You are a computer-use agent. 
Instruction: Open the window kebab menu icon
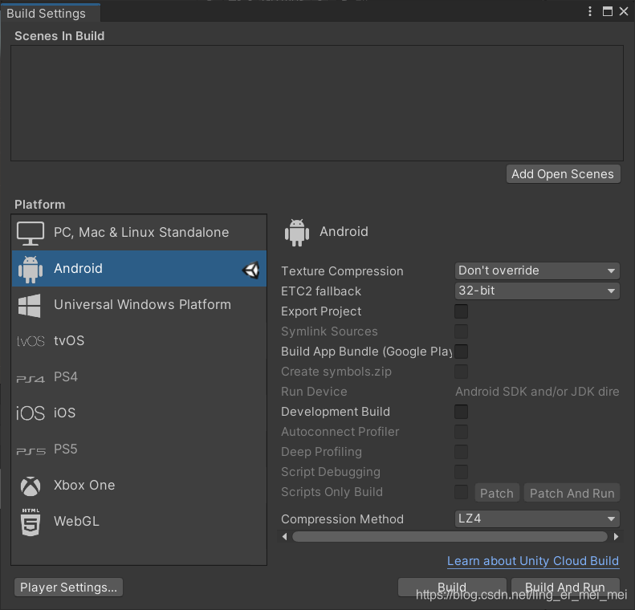[x=589, y=11]
